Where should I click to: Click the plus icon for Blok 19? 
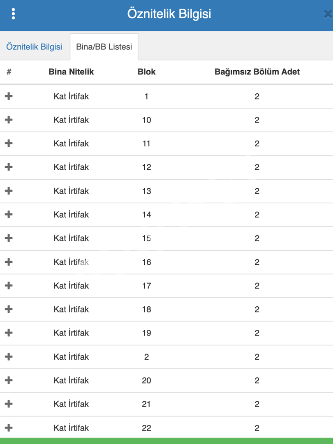[x=9, y=333]
